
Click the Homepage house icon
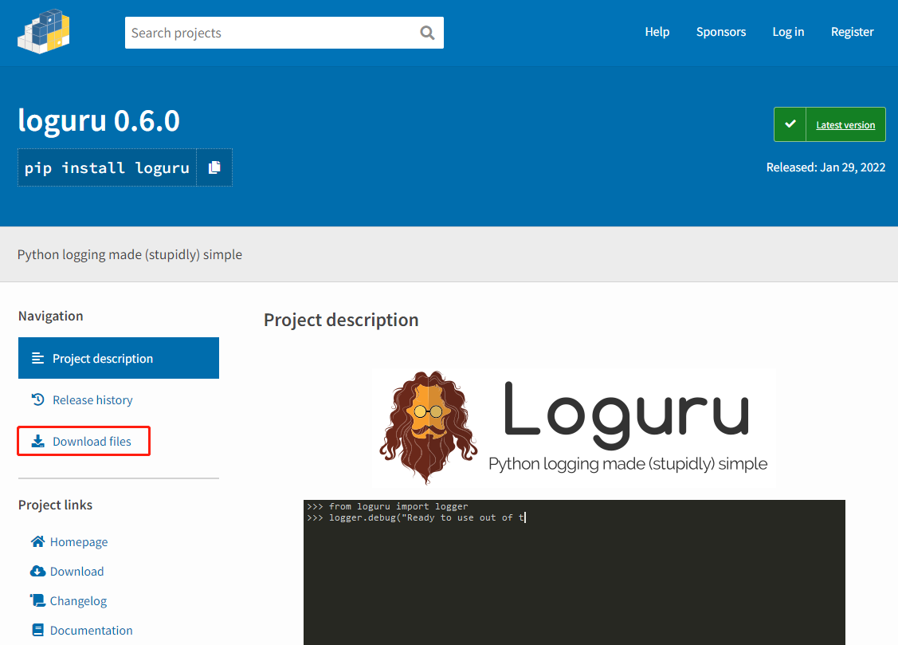click(37, 541)
